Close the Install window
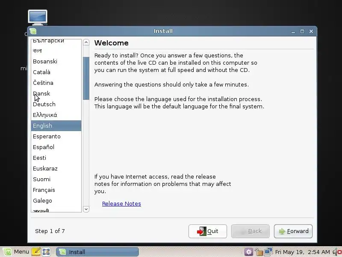342x257 pixels. [311, 31]
